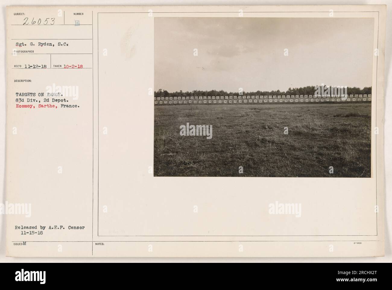392x290 pixels.
Task: Click the handwritten number on the photo
Action: click(x=184, y=163)
